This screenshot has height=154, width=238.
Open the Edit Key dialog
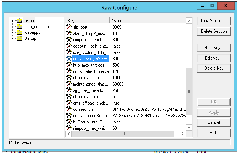[214, 58]
